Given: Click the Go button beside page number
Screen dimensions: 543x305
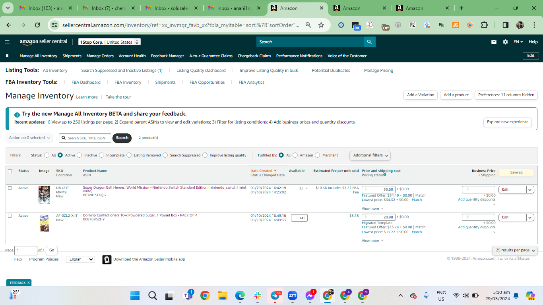Looking at the screenshot, I should (x=52, y=250).
